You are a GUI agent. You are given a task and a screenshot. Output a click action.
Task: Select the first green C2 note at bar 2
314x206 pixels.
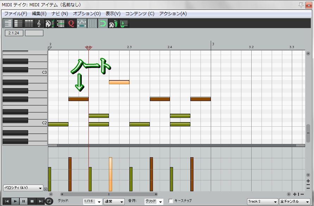(x=58, y=124)
